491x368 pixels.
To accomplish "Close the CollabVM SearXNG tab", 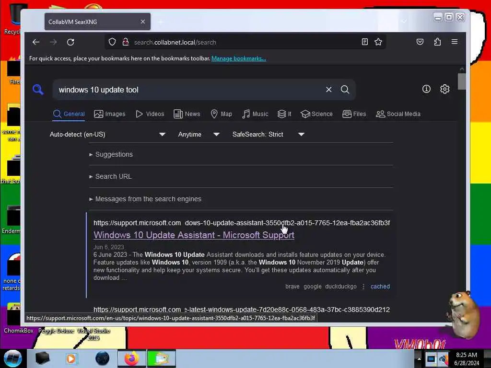I will [143, 22].
